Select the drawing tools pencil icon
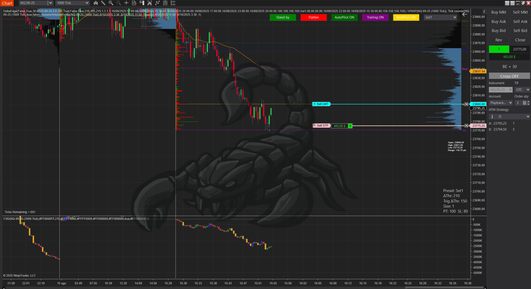The image size is (531, 289). 103,3
